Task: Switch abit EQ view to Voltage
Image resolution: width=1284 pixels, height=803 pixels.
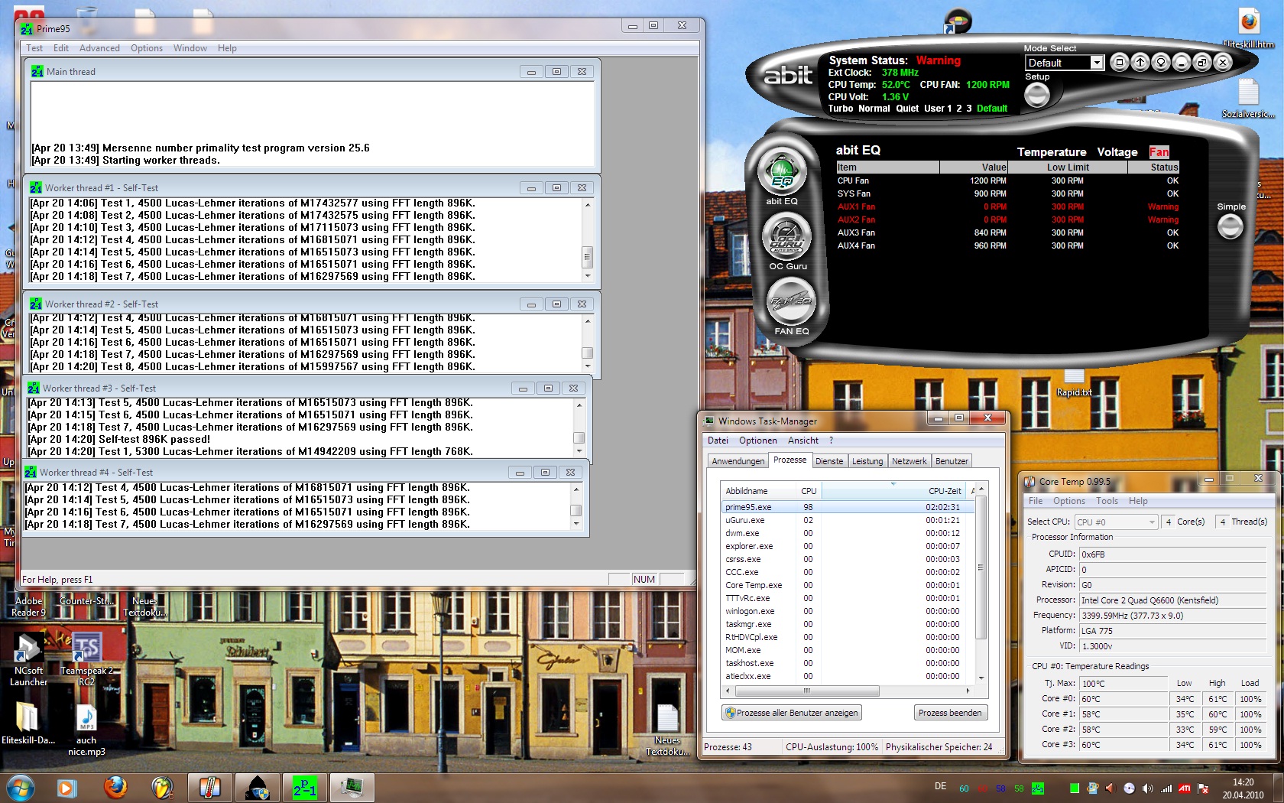Action: [1117, 152]
